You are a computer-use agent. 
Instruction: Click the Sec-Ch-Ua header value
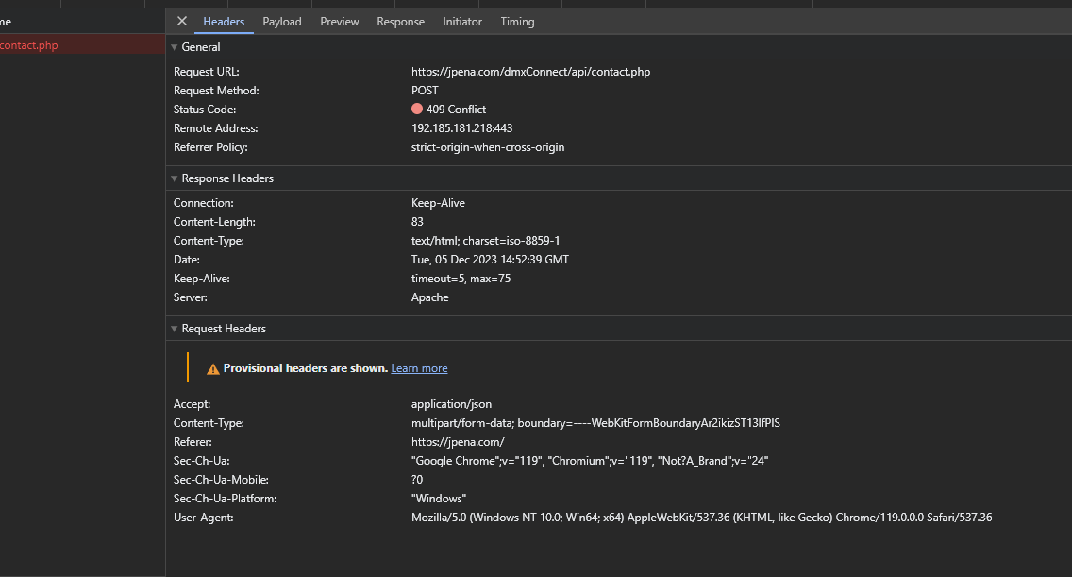point(590,461)
